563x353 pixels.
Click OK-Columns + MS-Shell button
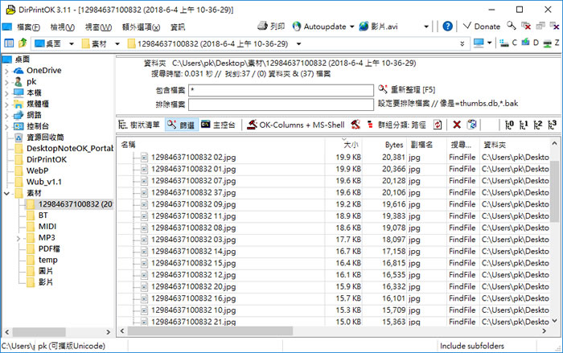[x=295, y=125]
